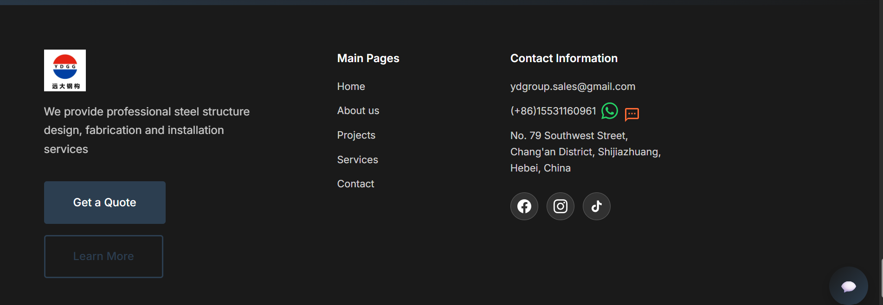Click the steel structure services description text
The width and height of the screenshot is (883, 305).
(x=147, y=130)
